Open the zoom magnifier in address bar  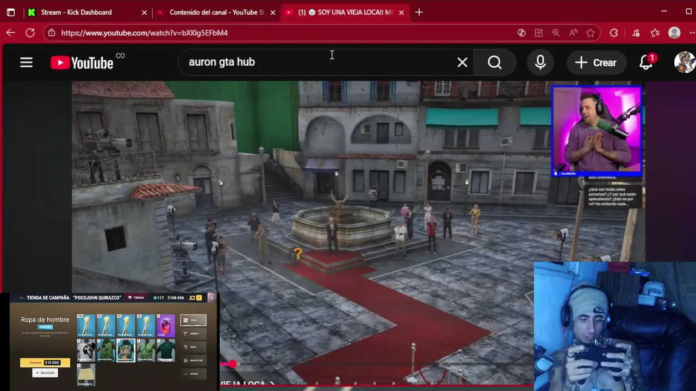pyautogui.click(x=556, y=33)
